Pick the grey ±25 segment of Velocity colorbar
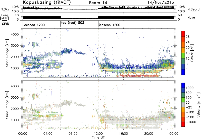This screenshot has height=139, width=201. click(183, 105)
